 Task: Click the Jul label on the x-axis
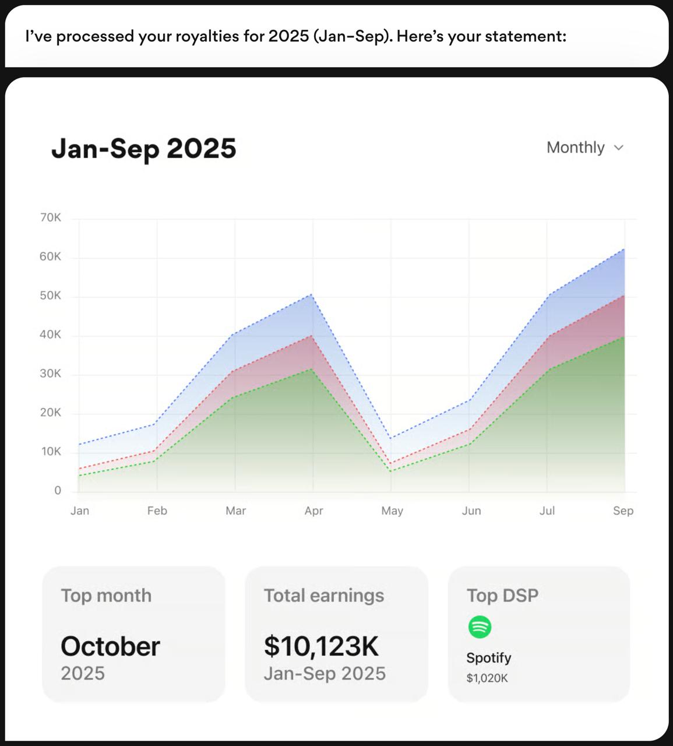click(547, 511)
